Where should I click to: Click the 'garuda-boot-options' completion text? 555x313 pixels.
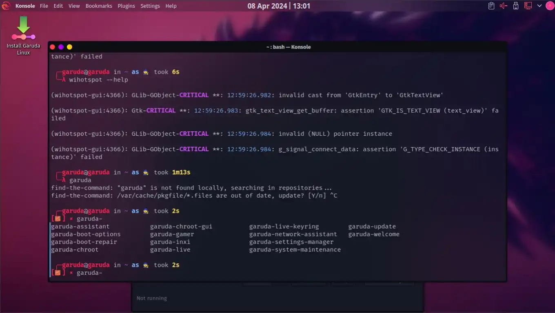click(86, 234)
